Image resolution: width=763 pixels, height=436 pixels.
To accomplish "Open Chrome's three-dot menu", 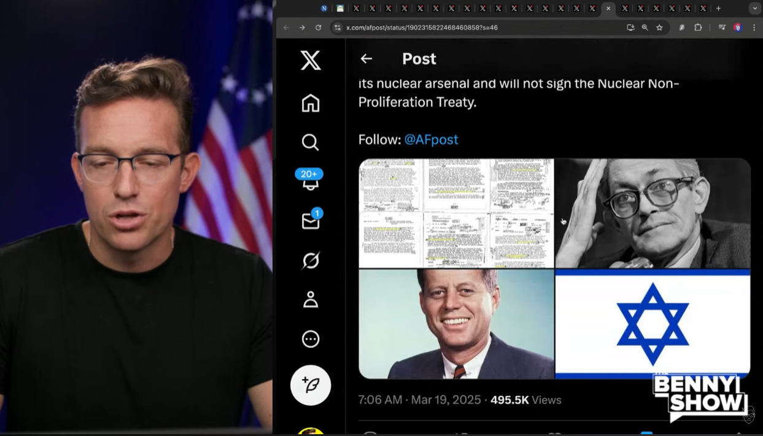I will point(754,28).
